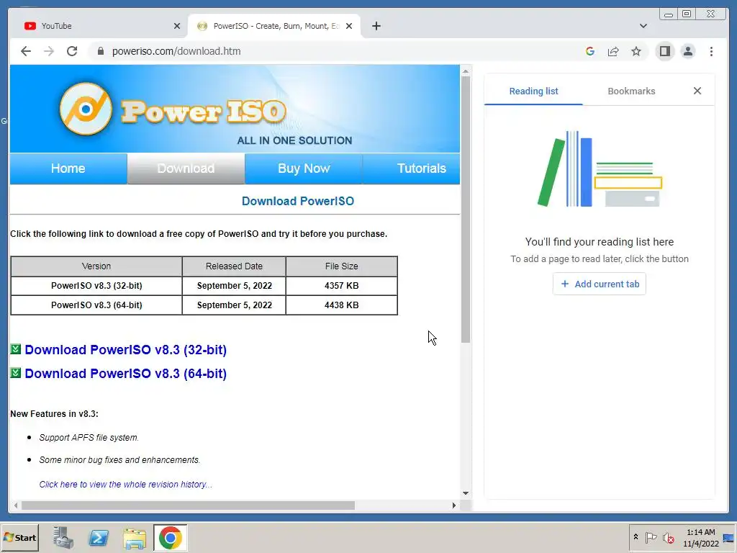Open Action Center flag icon

651,537
